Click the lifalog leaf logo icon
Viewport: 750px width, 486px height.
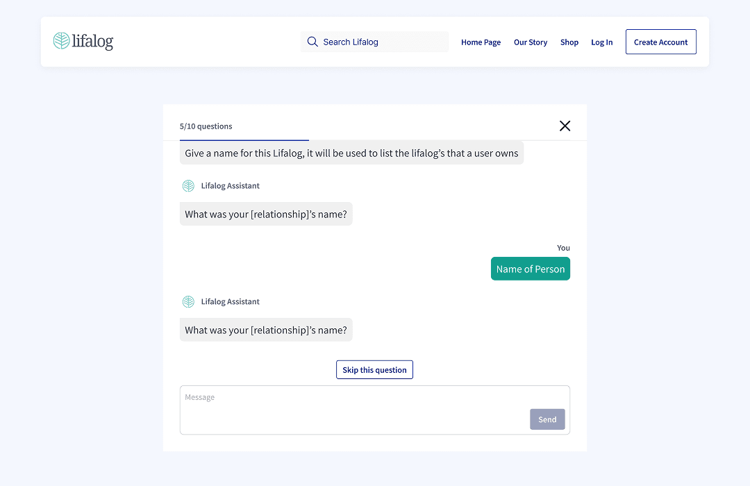click(62, 41)
